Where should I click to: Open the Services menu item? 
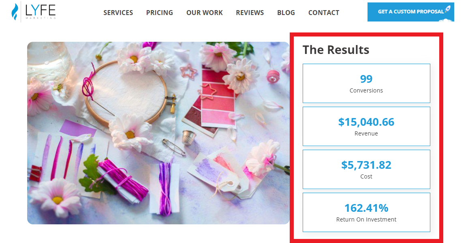118,13
